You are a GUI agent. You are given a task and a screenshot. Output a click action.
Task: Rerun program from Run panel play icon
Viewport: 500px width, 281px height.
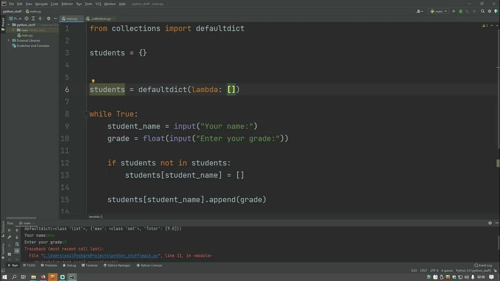(x=9, y=230)
